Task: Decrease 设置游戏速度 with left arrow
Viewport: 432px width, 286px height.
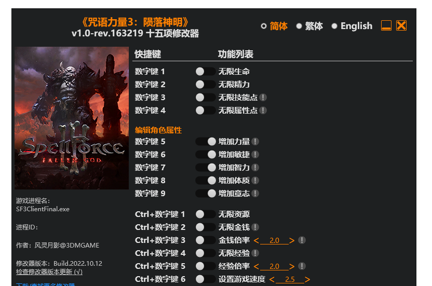Action: click(272, 279)
